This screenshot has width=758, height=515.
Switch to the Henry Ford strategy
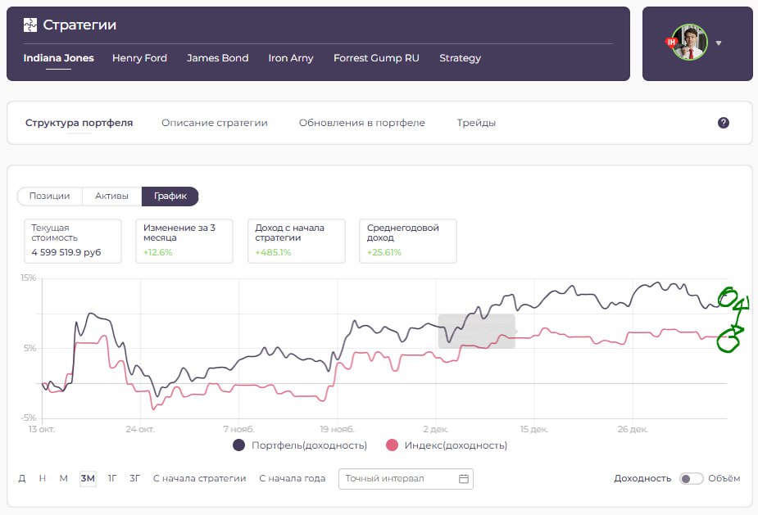pyautogui.click(x=139, y=58)
